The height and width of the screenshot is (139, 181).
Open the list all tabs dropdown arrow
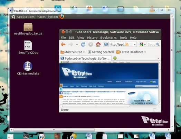click(x=158, y=58)
